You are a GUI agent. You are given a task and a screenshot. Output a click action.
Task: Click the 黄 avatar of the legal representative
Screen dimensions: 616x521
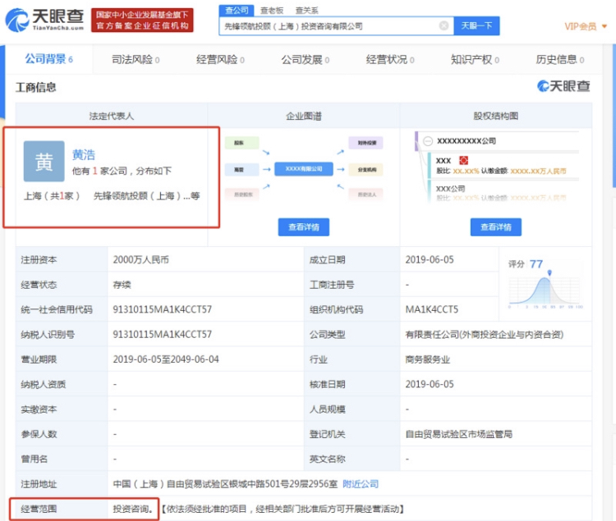(x=44, y=162)
